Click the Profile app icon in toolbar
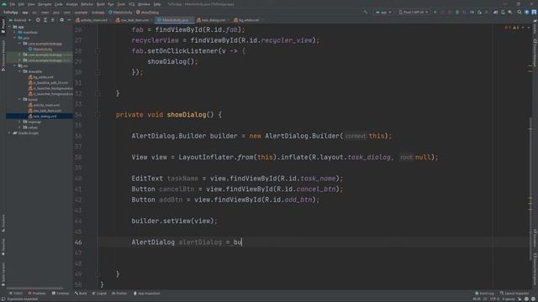The image size is (538, 302). 472,12
